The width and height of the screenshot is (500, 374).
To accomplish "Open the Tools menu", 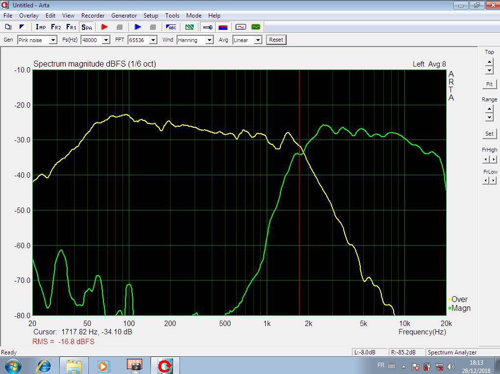I will [x=172, y=16].
